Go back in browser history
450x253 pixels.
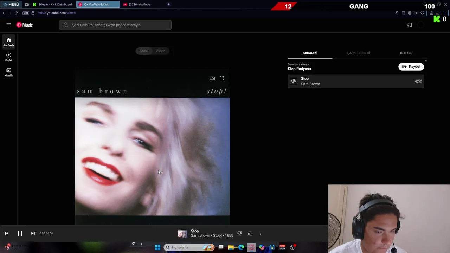4,13
